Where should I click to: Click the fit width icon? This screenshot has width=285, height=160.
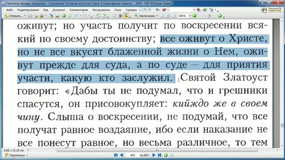pos(174,16)
